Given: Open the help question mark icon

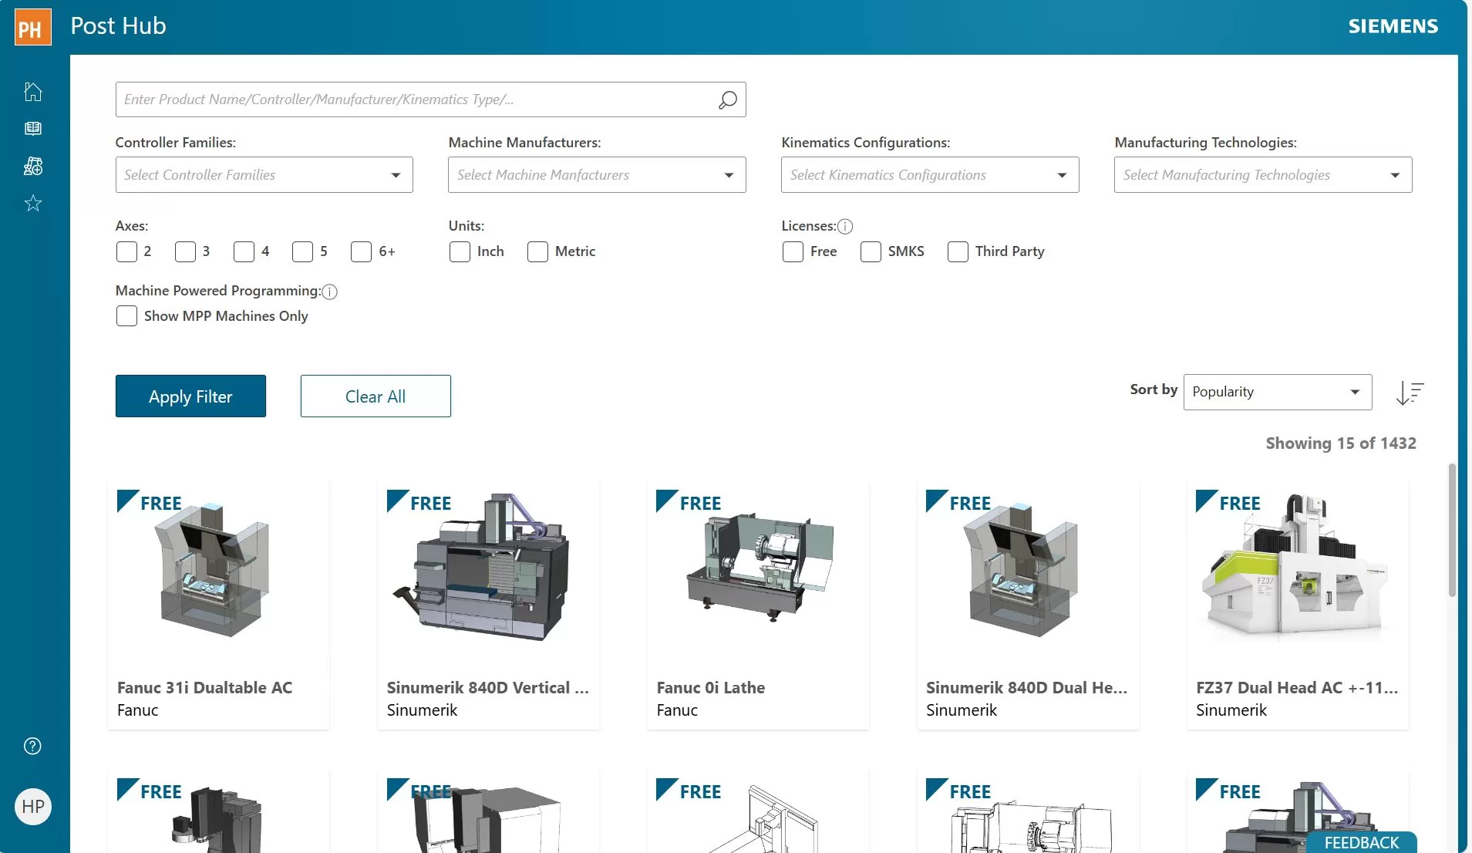Looking at the screenshot, I should point(32,746).
